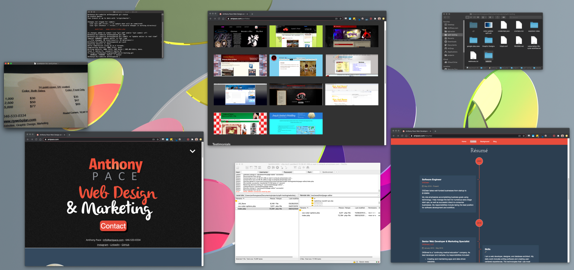Toggle processing of the transfer queue in FileZilla

point(273,168)
